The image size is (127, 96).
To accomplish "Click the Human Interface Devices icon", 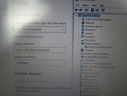I will click(82, 54).
